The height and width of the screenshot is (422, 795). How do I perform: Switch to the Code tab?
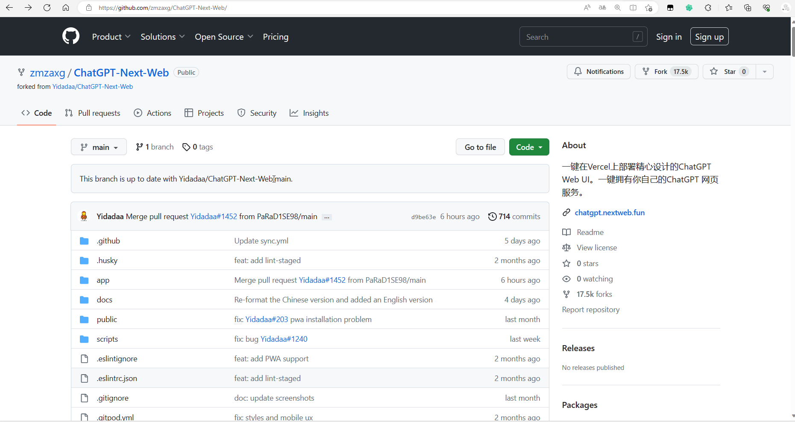37,113
